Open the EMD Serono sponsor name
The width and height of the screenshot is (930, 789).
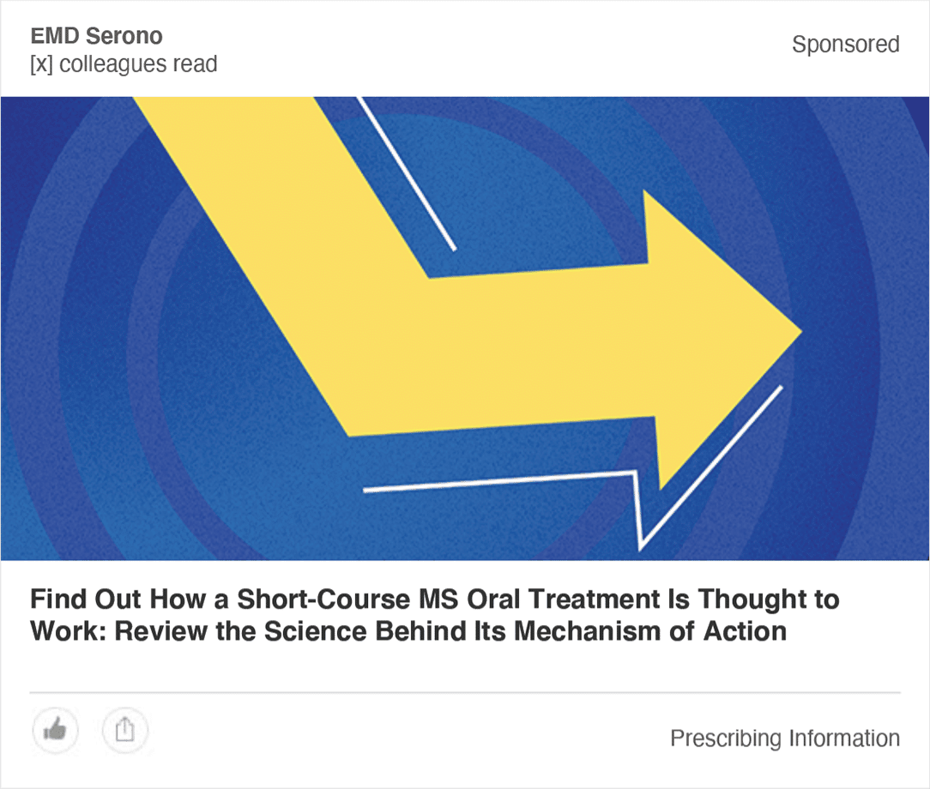point(96,36)
